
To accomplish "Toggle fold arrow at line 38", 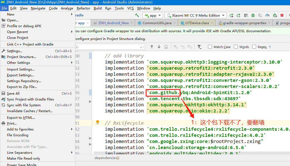I will tap(90, 102).
